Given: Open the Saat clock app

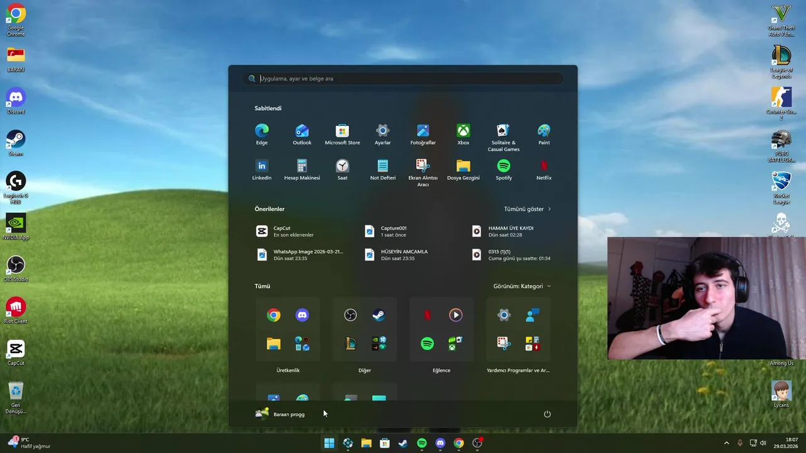Looking at the screenshot, I should click(x=343, y=170).
